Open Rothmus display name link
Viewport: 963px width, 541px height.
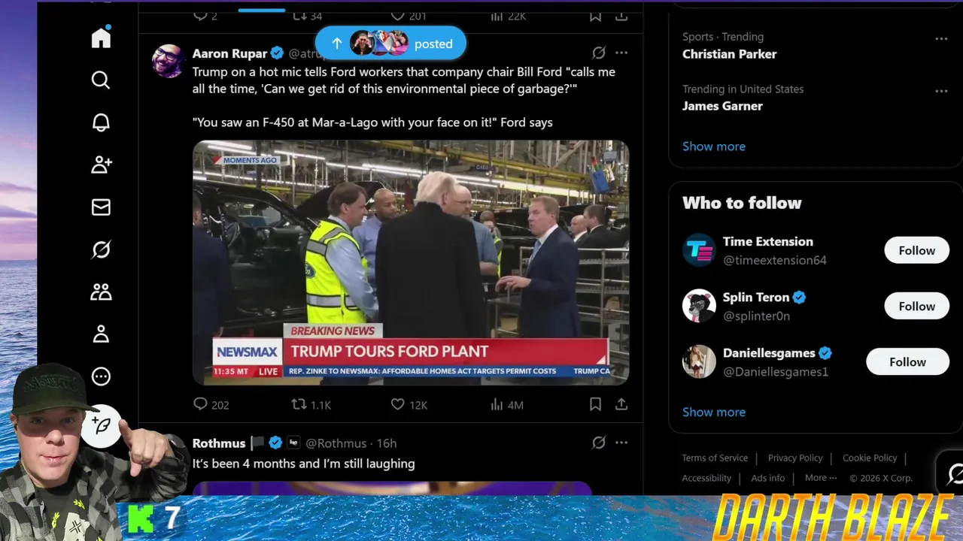pyautogui.click(x=219, y=443)
